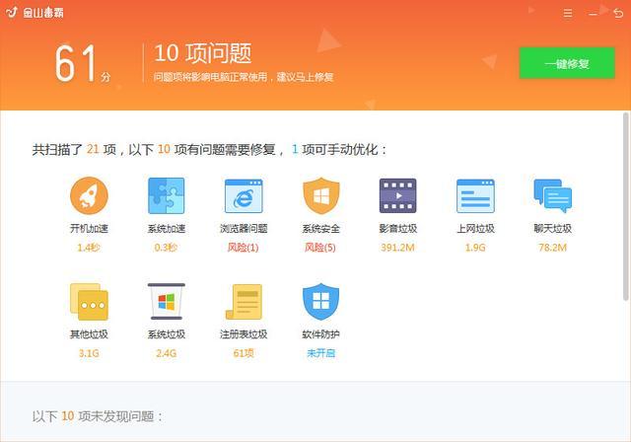Click the green 一键修复 button

coord(567,63)
